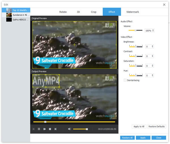Stop the video playback

pyautogui.click(x=50, y=129)
